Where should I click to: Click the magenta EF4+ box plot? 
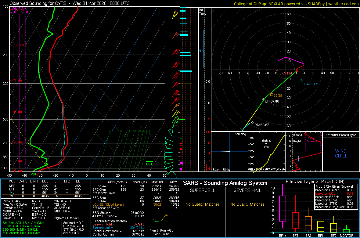(282, 206)
